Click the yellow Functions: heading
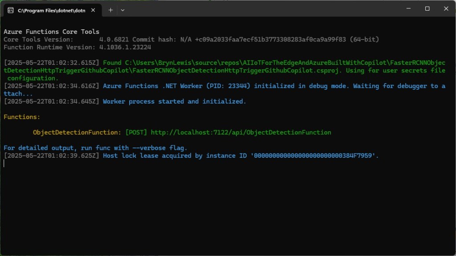The image size is (456, 256). pyautogui.click(x=22, y=117)
